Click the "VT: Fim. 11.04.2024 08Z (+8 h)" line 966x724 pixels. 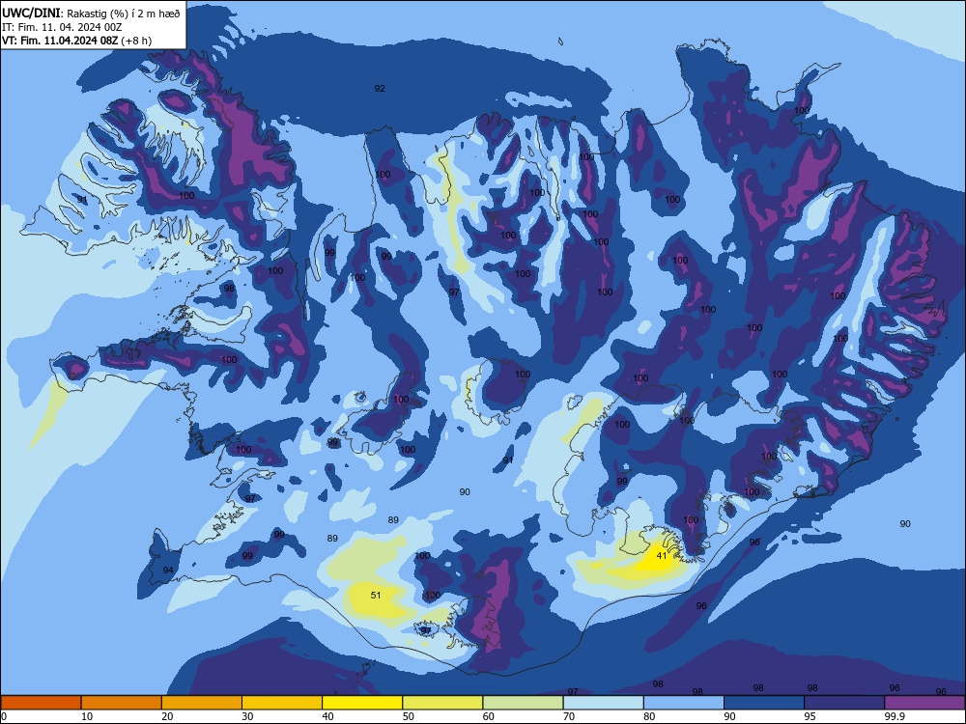click(x=77, y=41)
